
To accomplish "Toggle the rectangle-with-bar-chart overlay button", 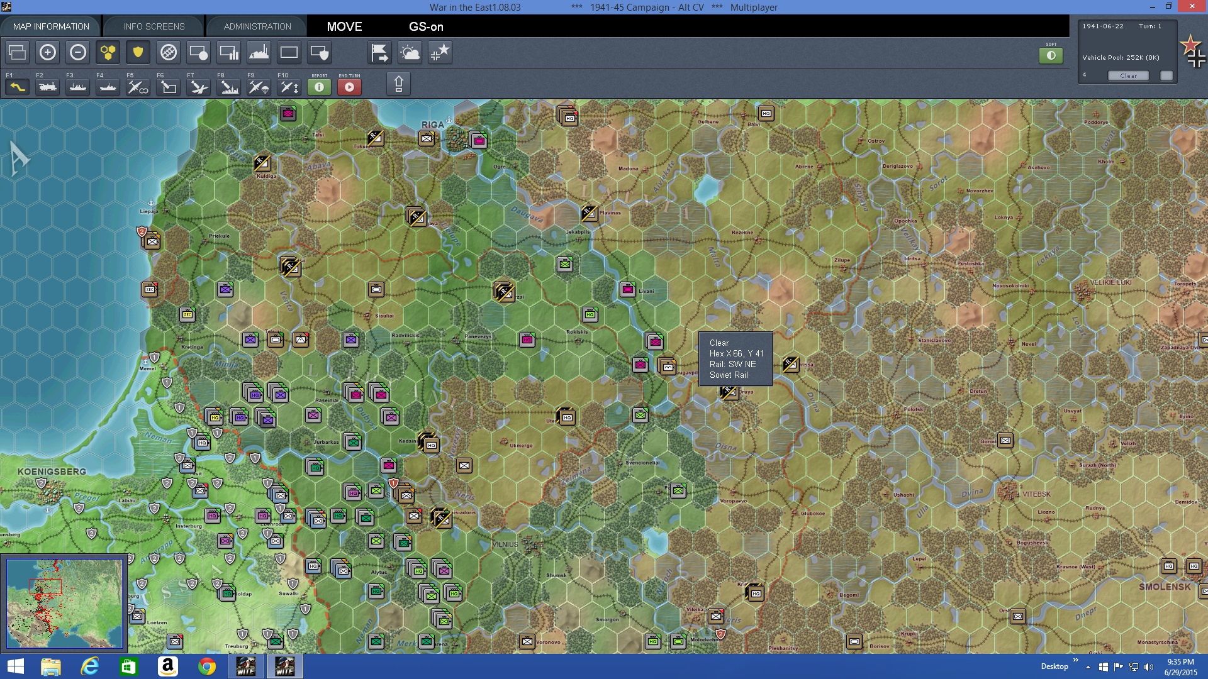I will click(x=228, y=53).
